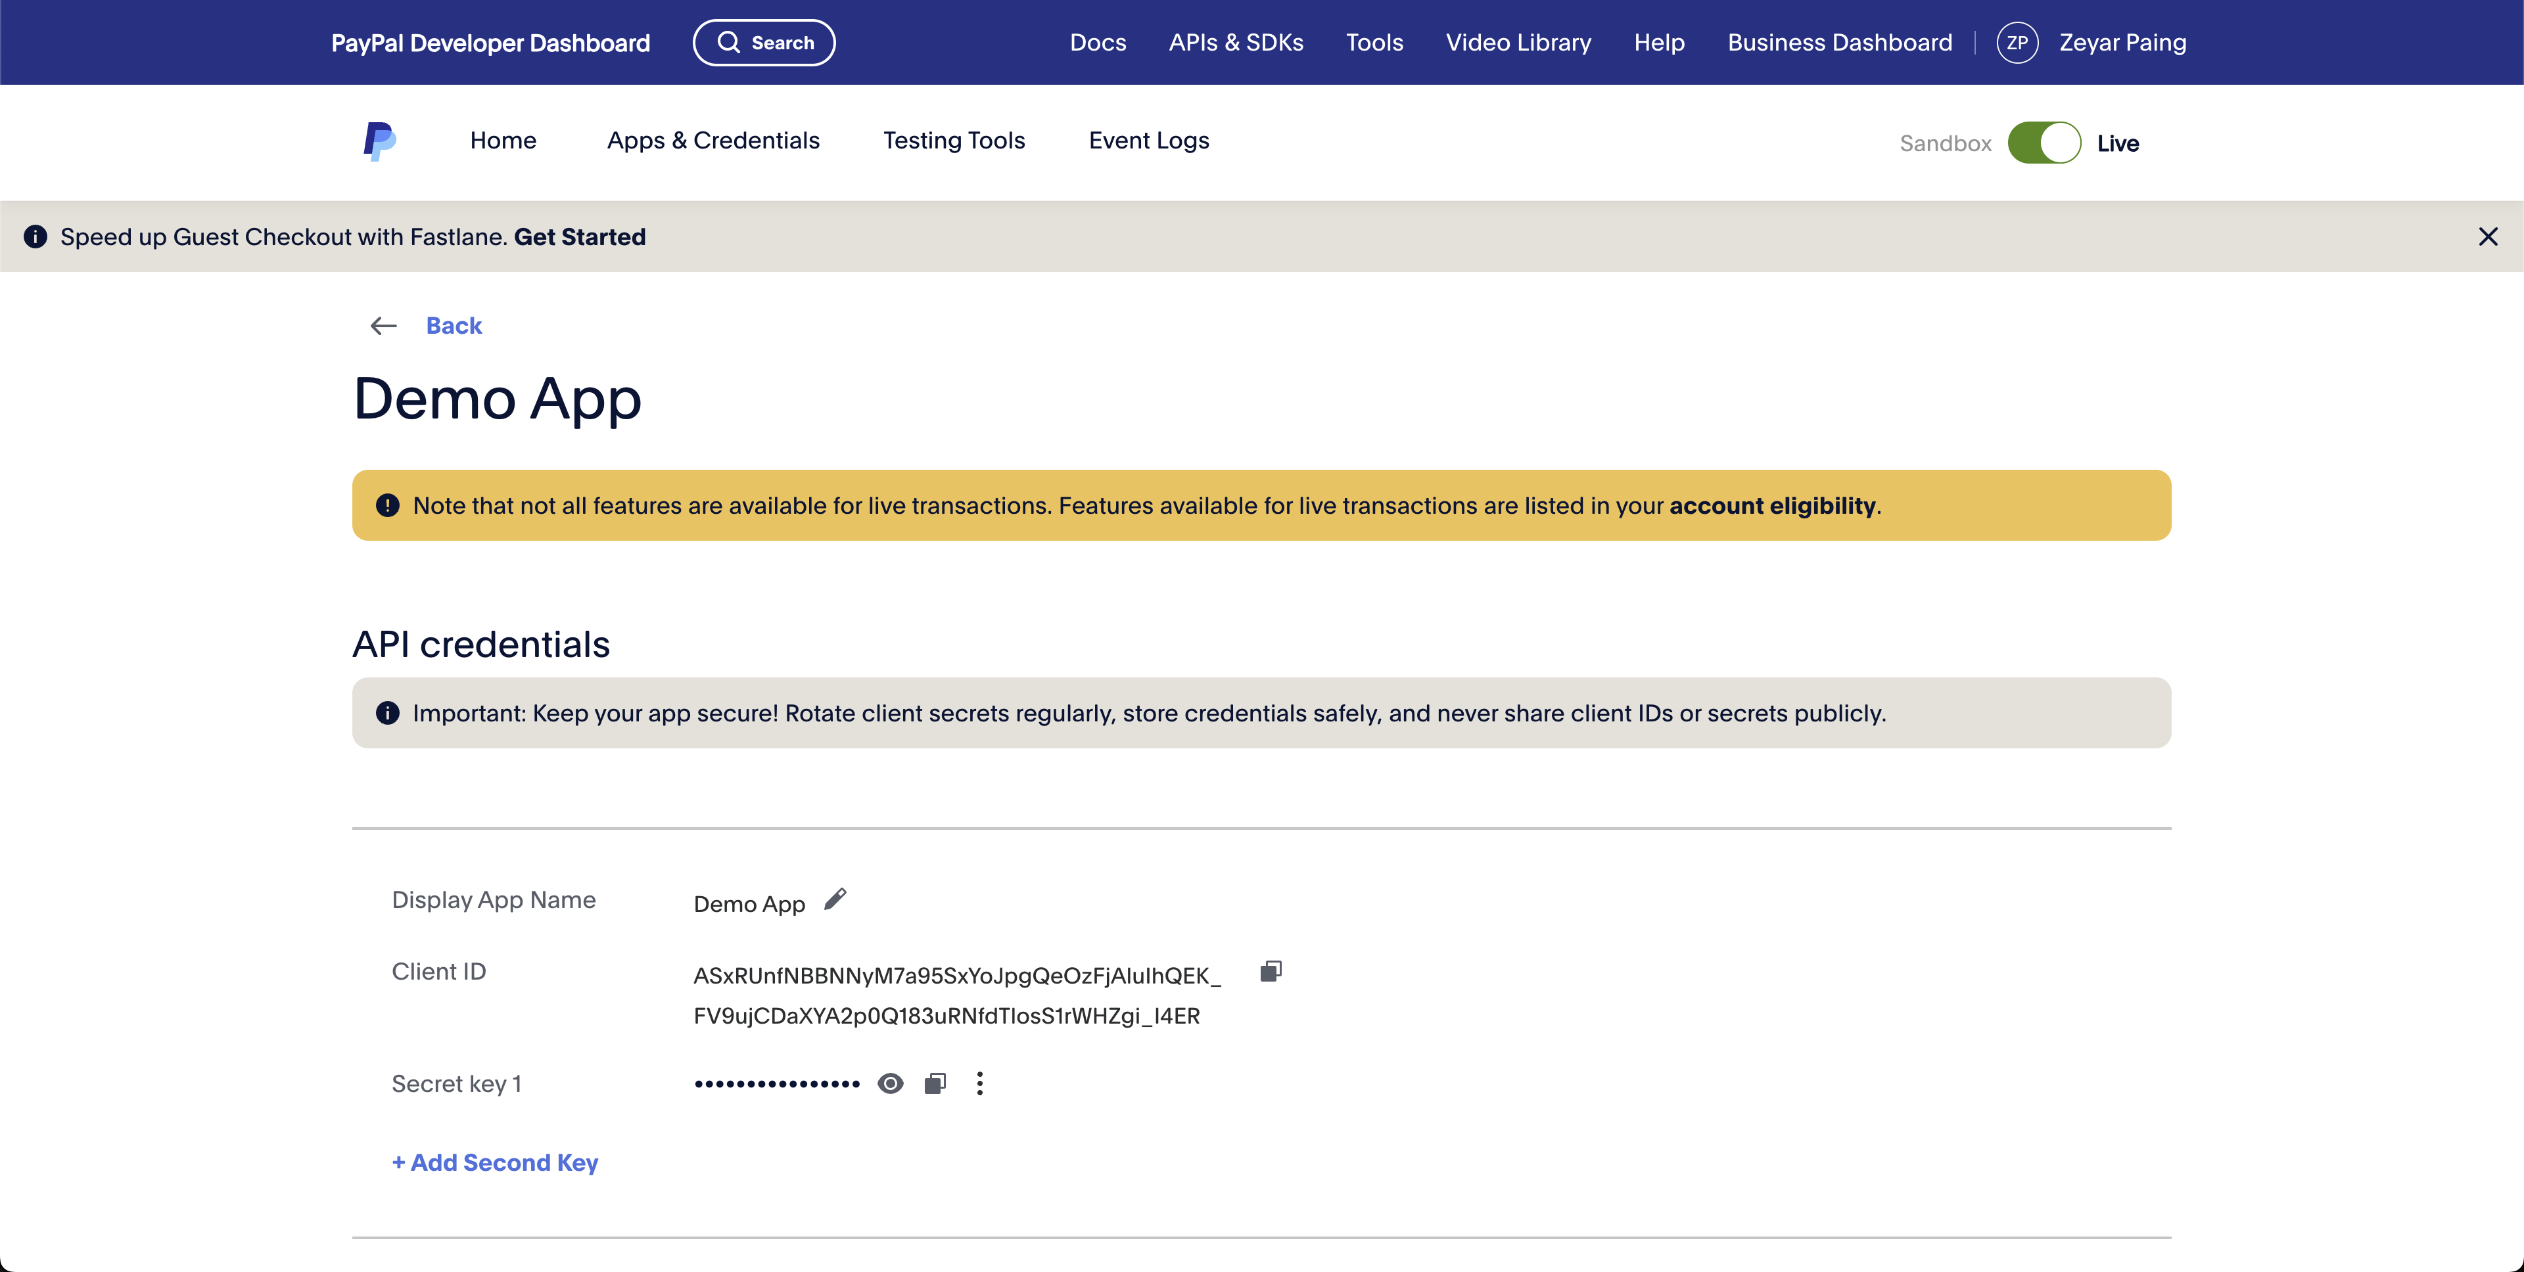2524x1272 pixels.
Task: Click the back arrow icon
Action: (383, 326)
